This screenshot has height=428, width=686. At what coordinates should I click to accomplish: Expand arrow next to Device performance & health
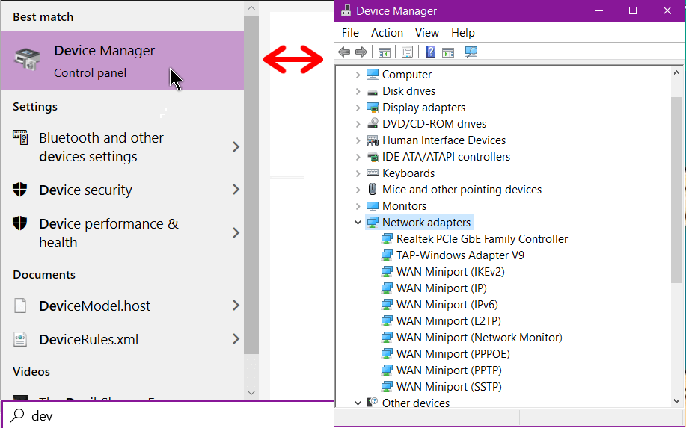coord(236,232)
